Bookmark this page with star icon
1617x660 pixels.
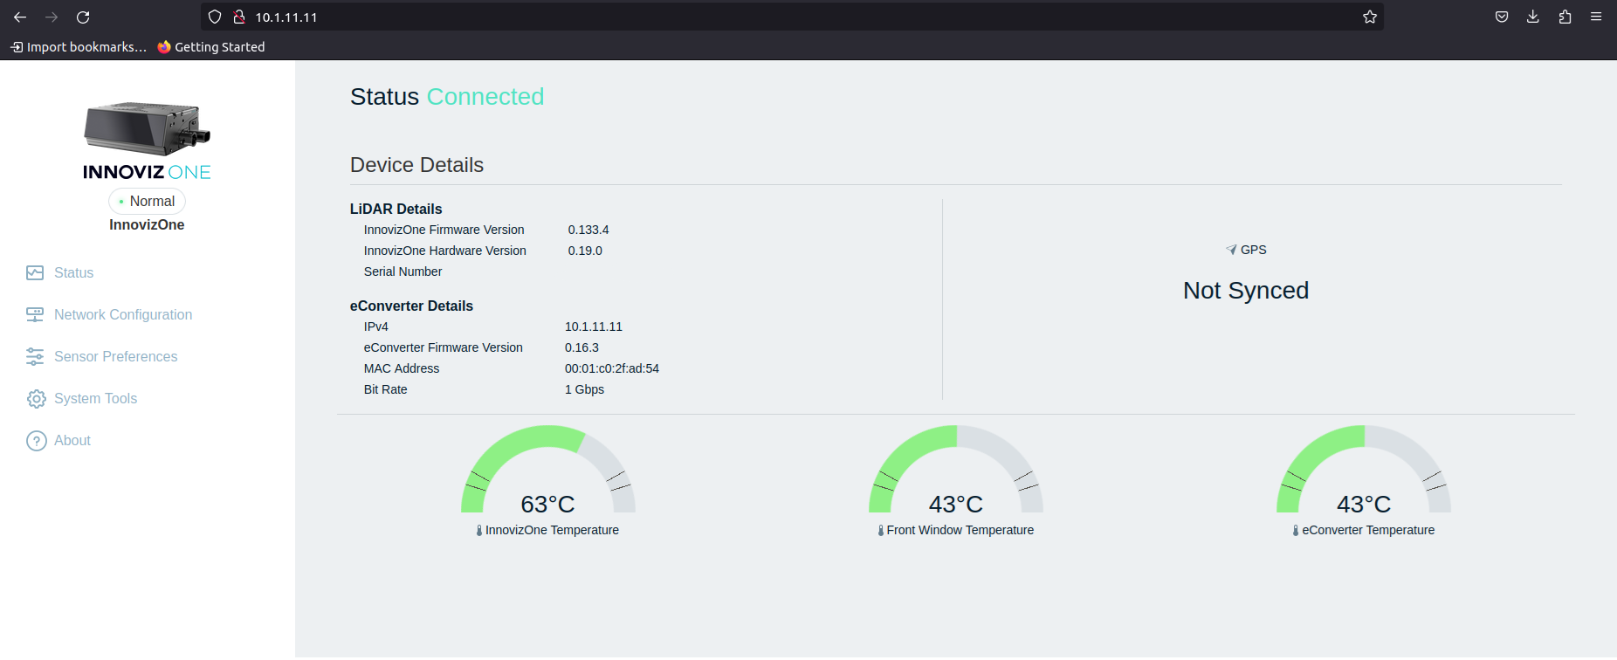pos(1369,17)
